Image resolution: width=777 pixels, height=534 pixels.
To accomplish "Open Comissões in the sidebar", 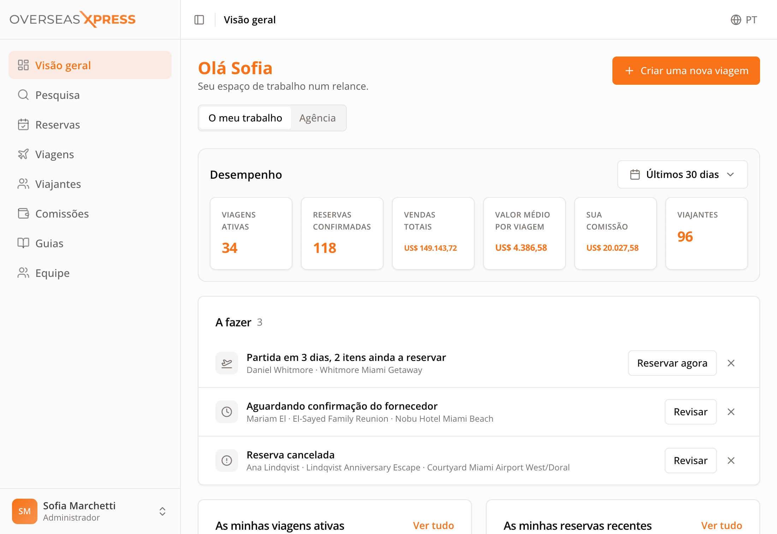I will [x=90, y=213].
